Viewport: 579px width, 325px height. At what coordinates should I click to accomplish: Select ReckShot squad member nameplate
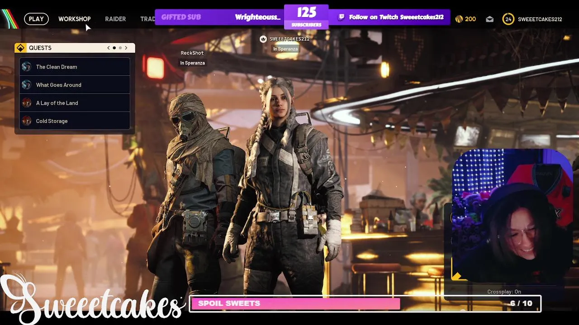click(192, 53)
